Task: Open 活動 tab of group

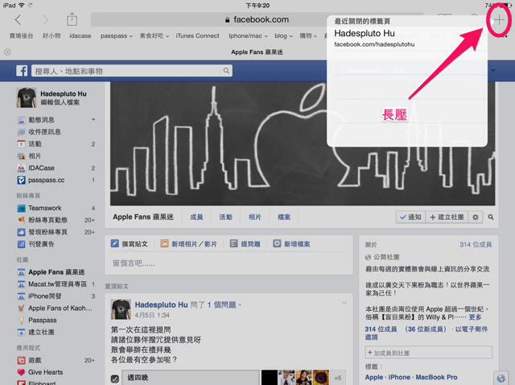Action: (225, 217)
